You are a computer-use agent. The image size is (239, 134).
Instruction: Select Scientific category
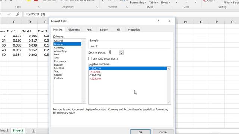67,68
